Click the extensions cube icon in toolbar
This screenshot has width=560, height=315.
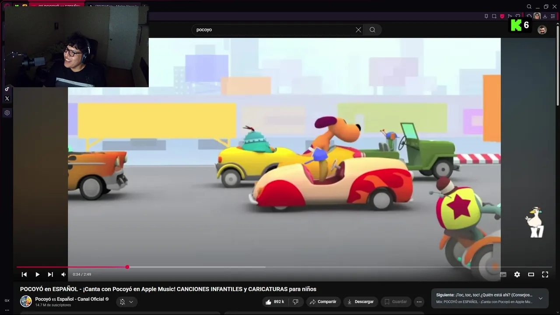pos(529,16)
